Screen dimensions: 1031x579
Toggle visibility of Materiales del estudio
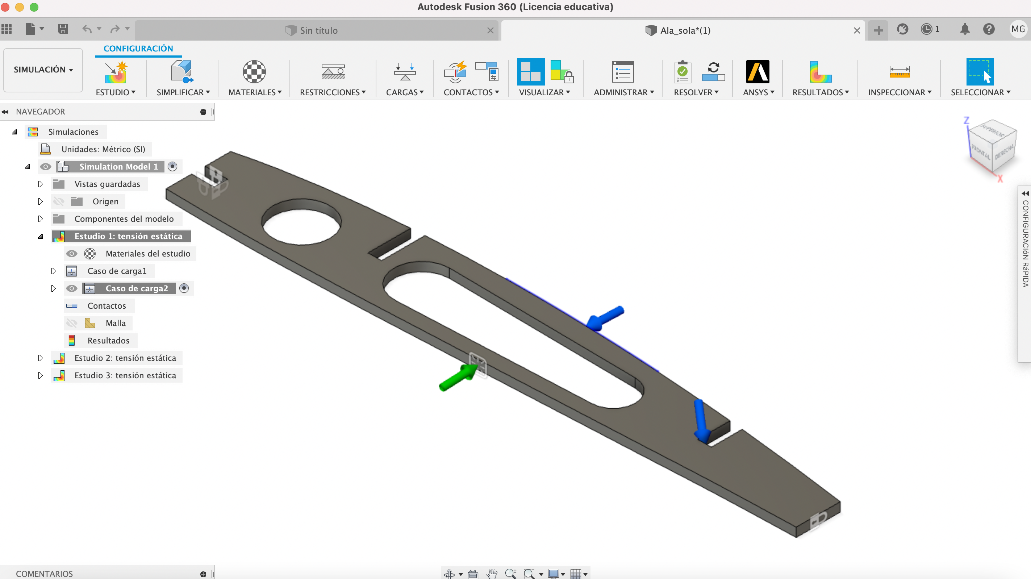tap(72, 254)
